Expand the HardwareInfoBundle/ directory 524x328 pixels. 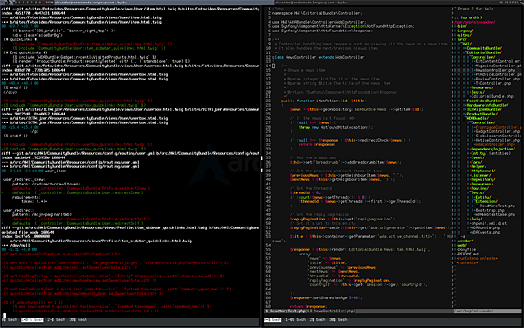click(486, 105)
